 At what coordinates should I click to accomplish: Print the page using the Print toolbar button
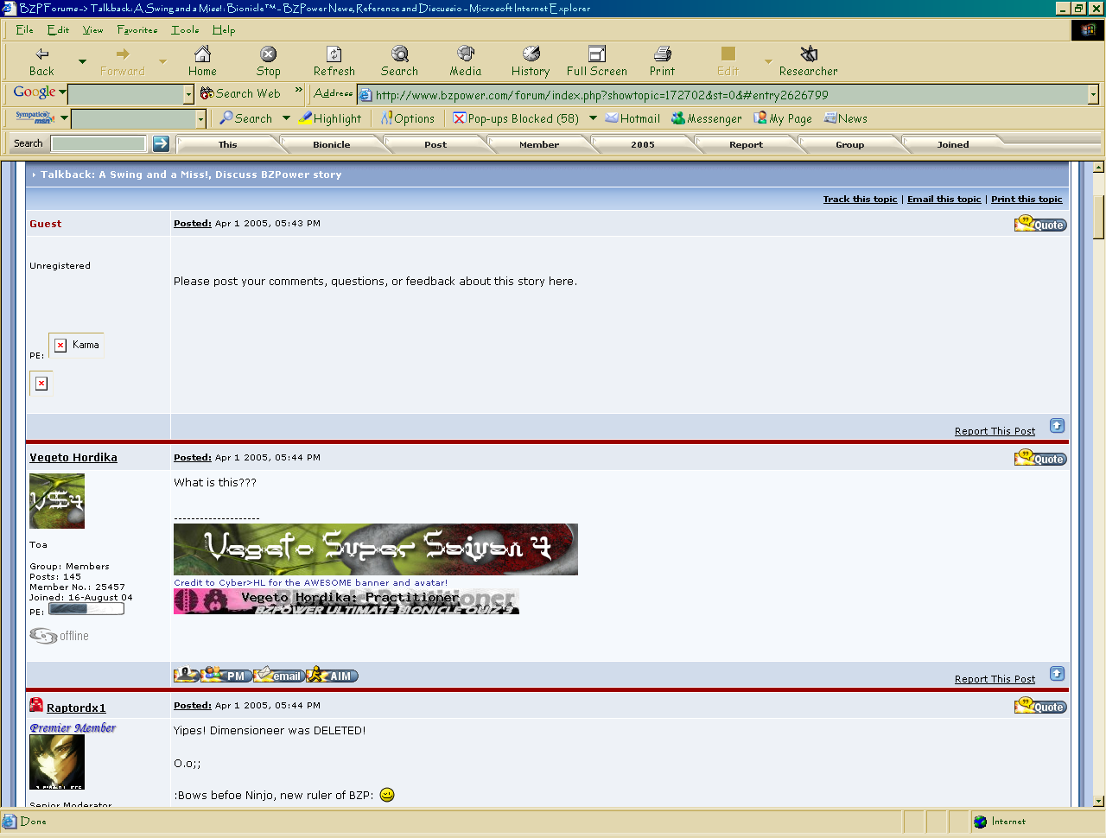point(663,61)
